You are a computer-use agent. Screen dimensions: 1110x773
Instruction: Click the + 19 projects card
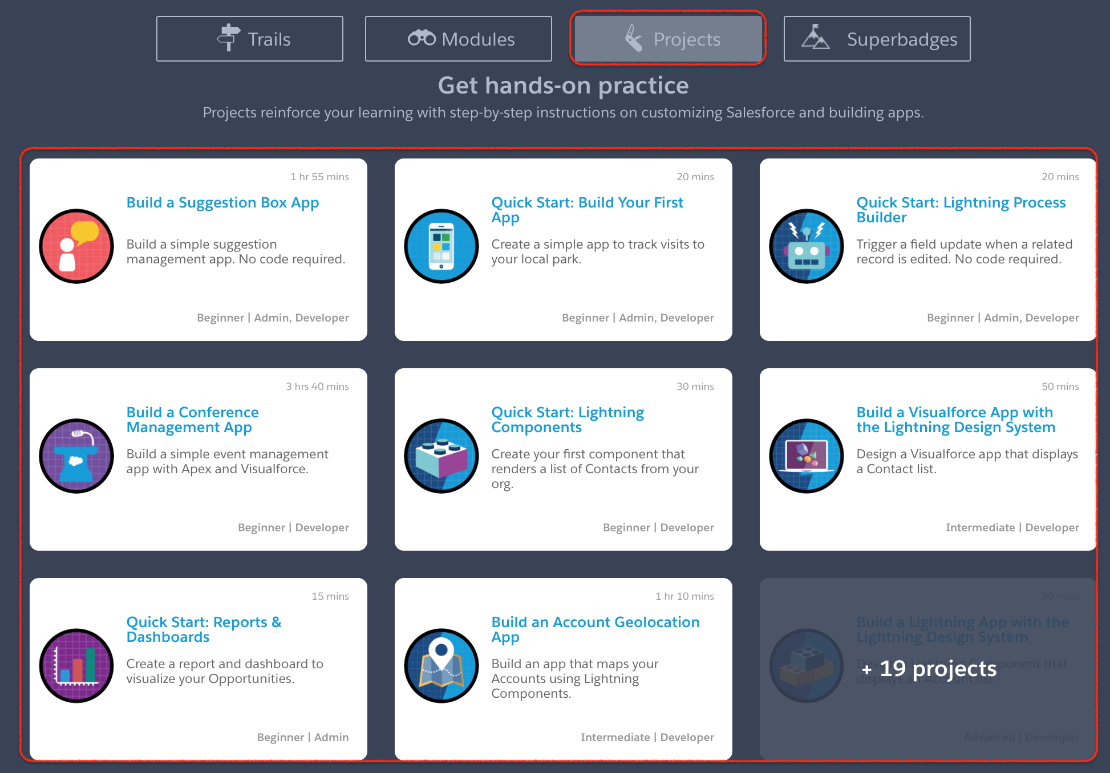point(929,669)
